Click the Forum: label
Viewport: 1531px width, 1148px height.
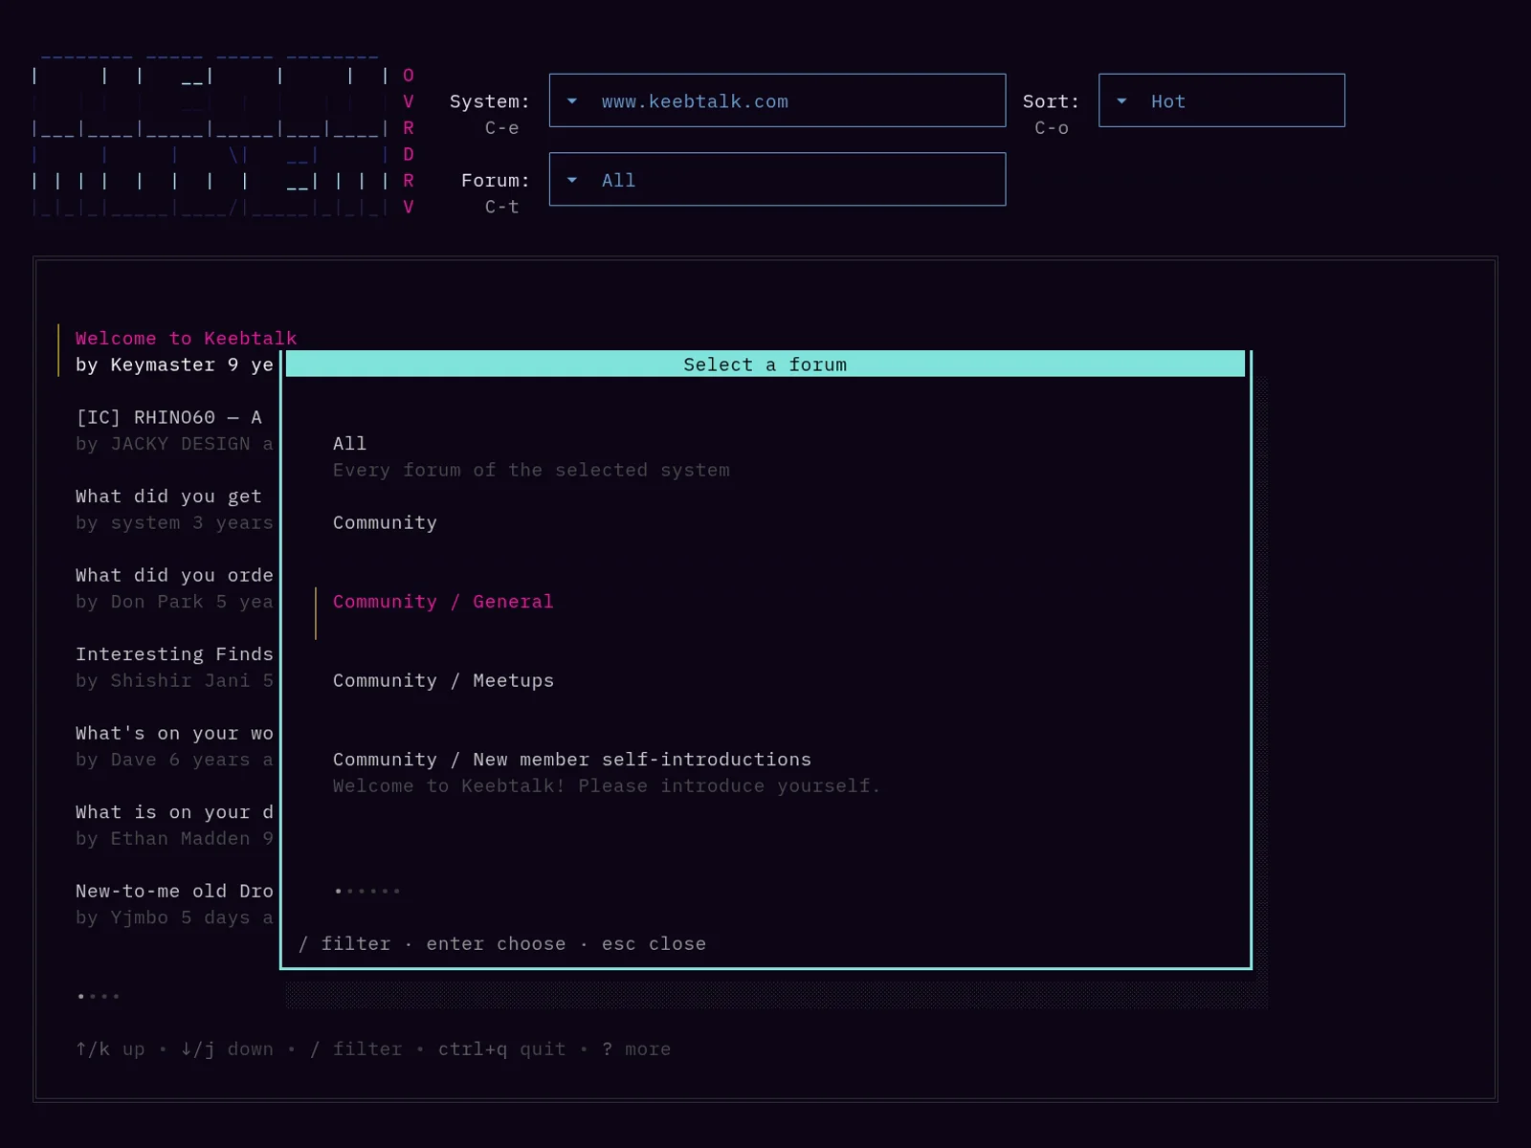coord(495,180)
